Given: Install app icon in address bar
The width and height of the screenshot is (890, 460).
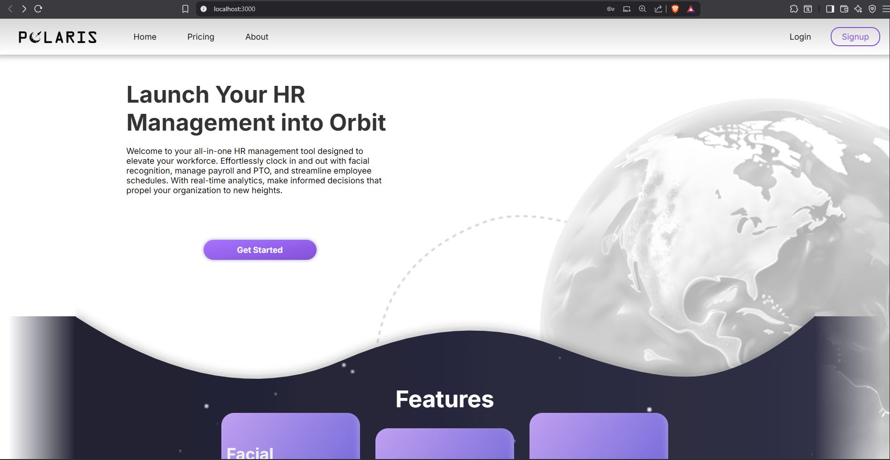Looking at the screenshot, I should [x=627, y=9].
